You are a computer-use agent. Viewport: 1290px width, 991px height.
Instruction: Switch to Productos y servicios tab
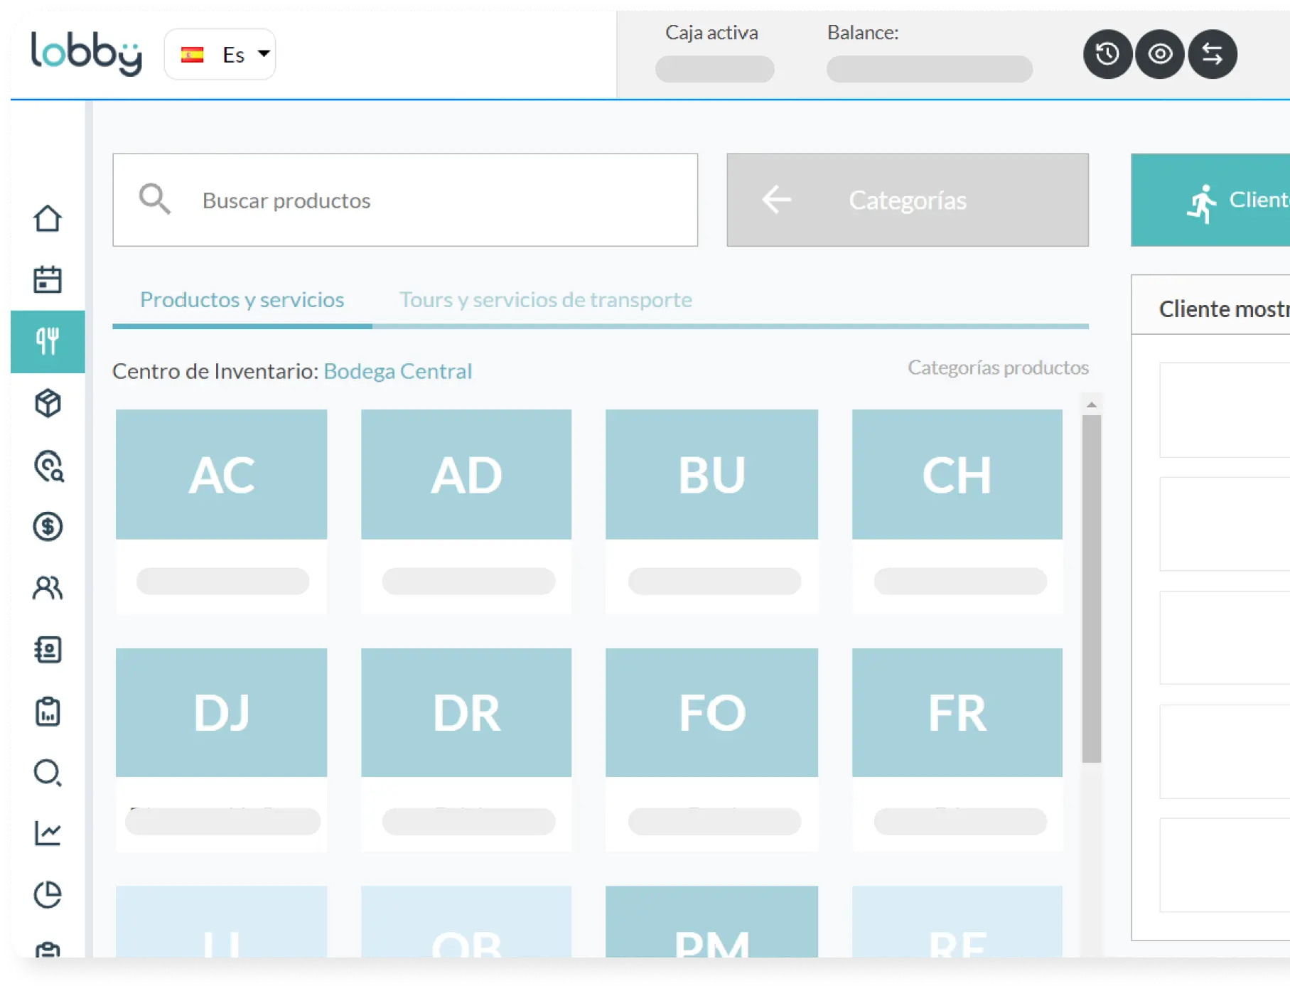pos(242,299)
